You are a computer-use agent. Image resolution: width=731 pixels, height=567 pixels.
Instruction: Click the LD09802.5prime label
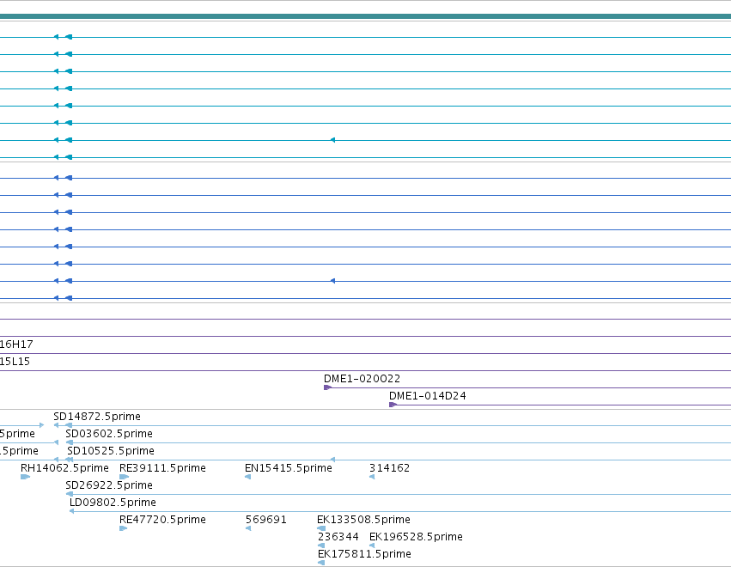pyautogui.click(x=113, y=503)
